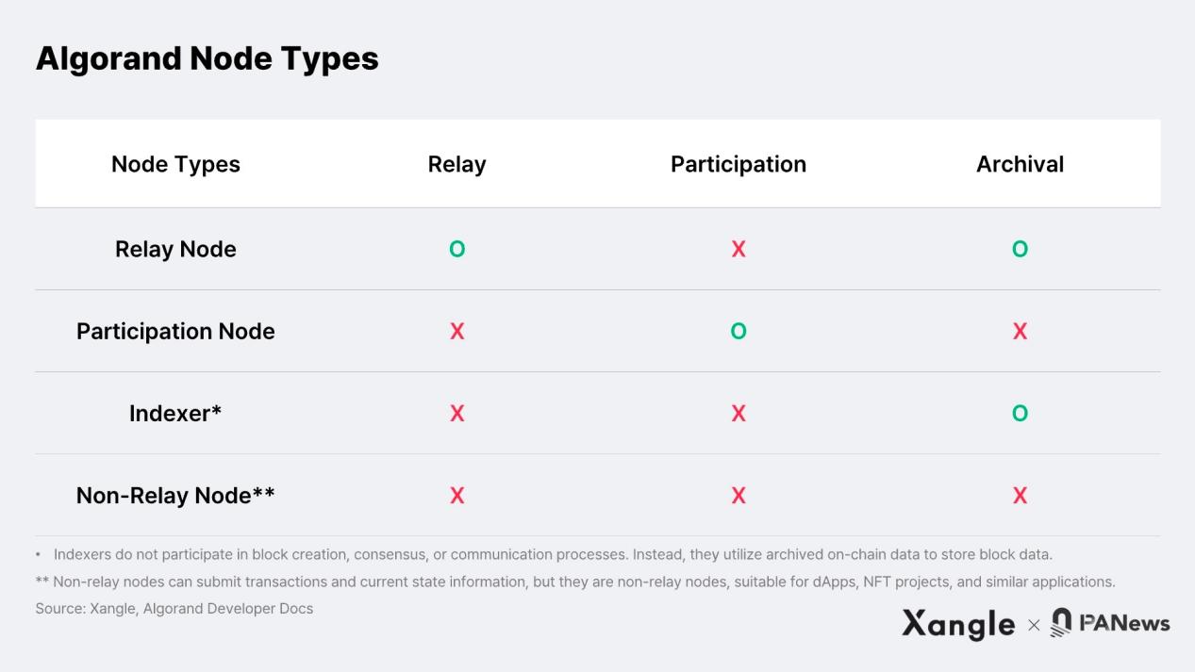Click the Non-Relay Node** row label
This screenshot has height=672, width=1195.
pyautogui.click(x=175, y=495)
